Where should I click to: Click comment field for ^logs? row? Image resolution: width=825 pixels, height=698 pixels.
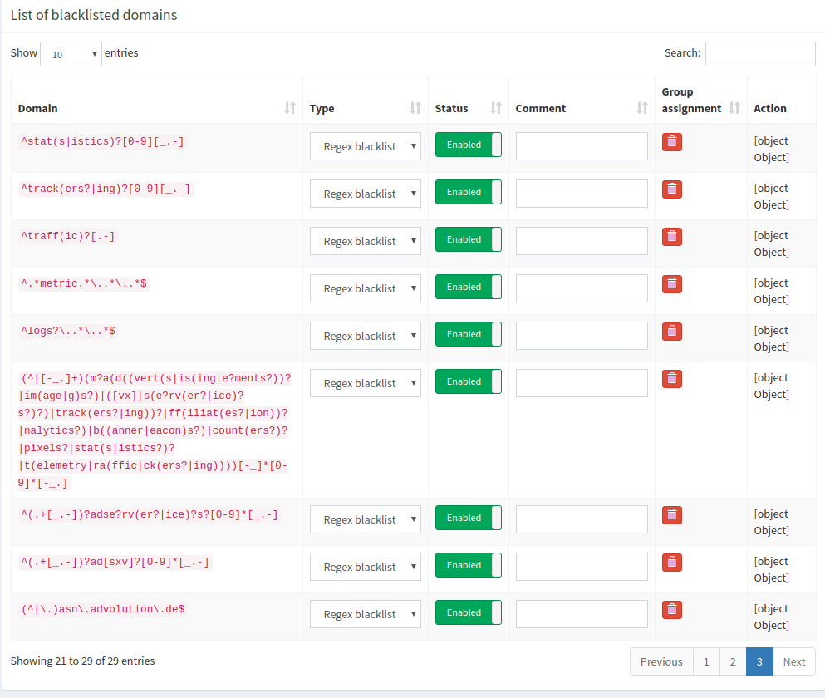(x=582, y=336)
